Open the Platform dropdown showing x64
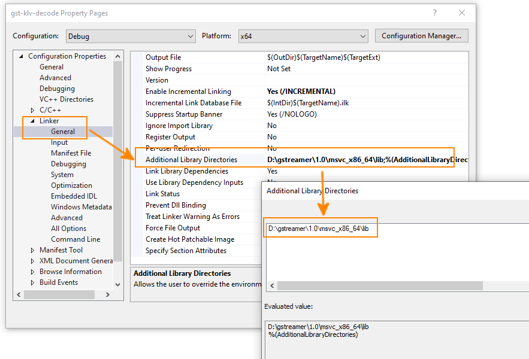Screen dimensions: 529x359 (x=303, y=36)
